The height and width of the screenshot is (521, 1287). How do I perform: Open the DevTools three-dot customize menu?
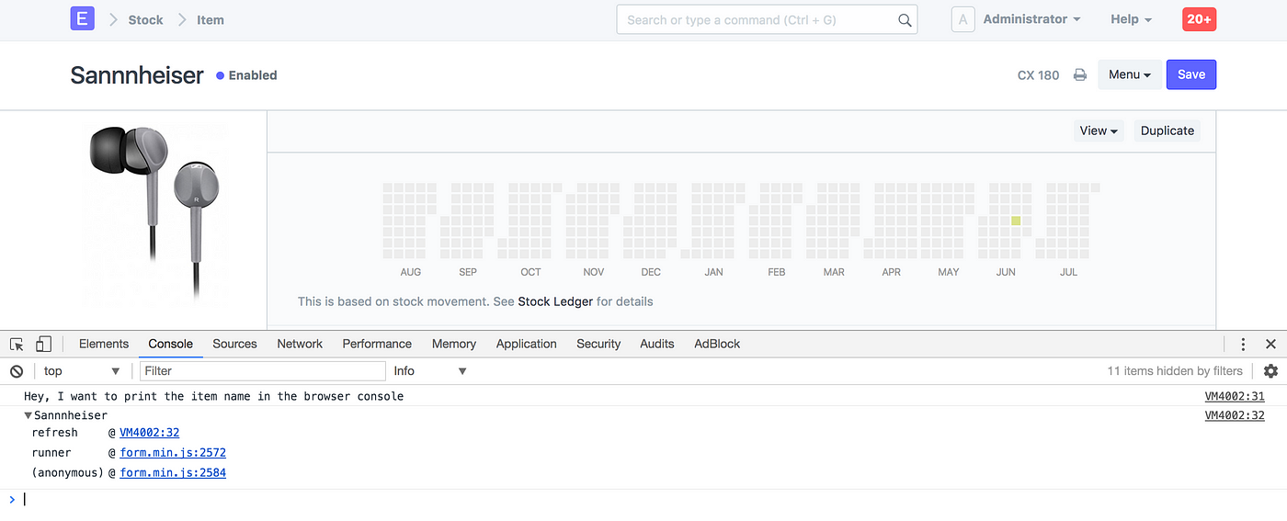coord(1243,344)
